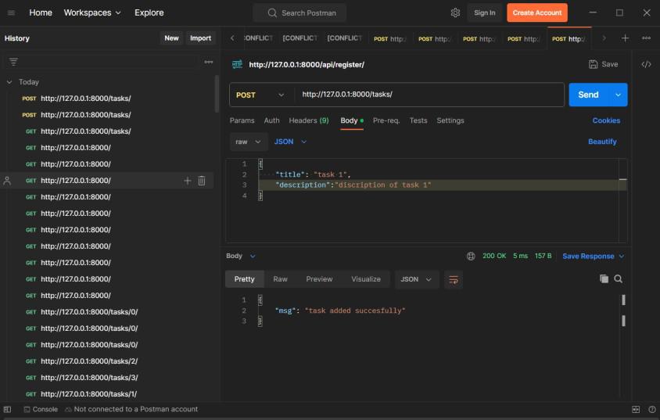The width and height of the screenshot is (660, 420).
Task: Switch to the Preview response tab
Action: click(319, 279)
